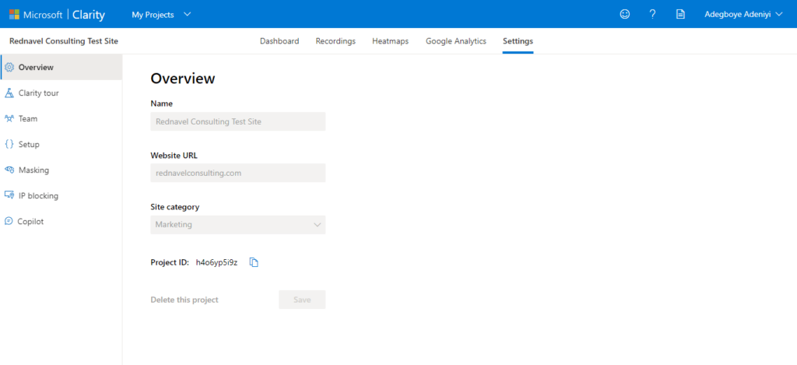Screen dimensions: 797x365
Task: Click the Overview gear icon in sidebar
Action: 9,67
